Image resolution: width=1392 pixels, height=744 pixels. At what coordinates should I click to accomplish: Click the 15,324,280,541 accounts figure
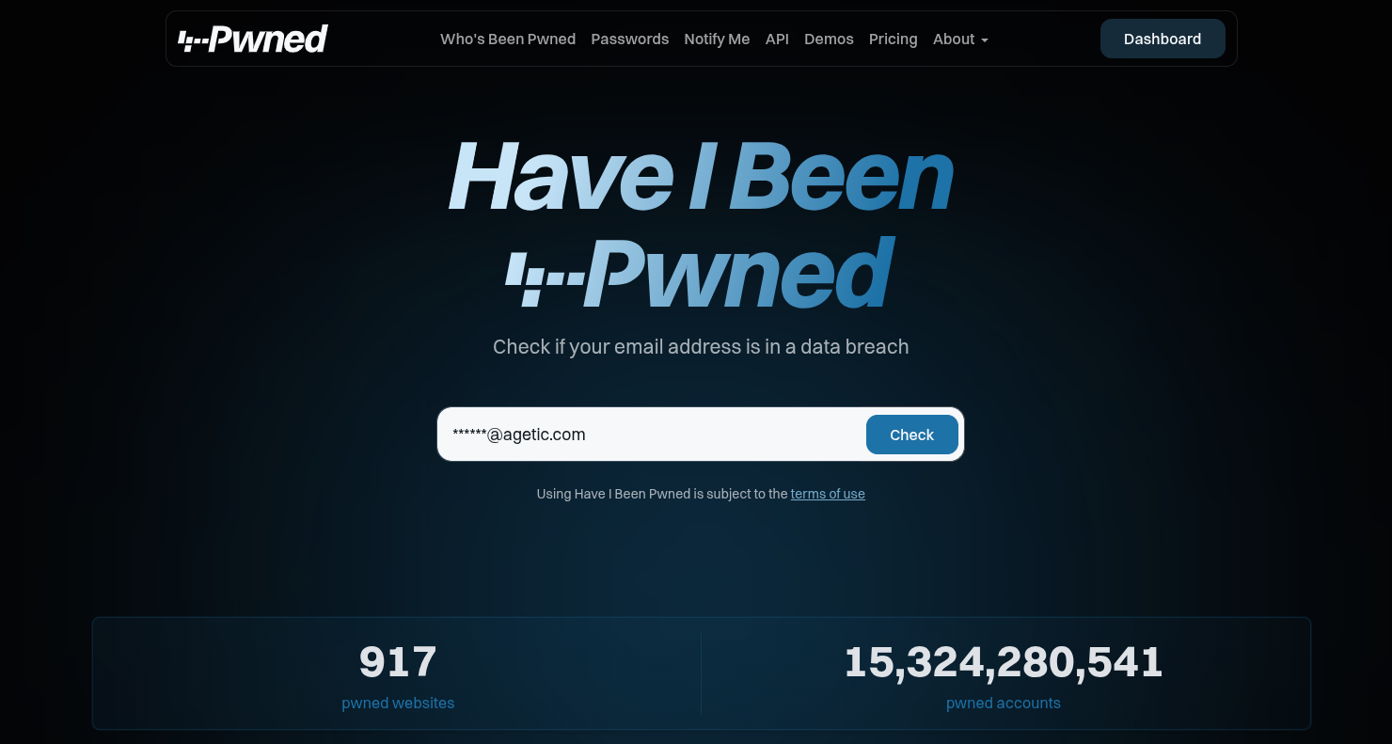point(1004,662)
